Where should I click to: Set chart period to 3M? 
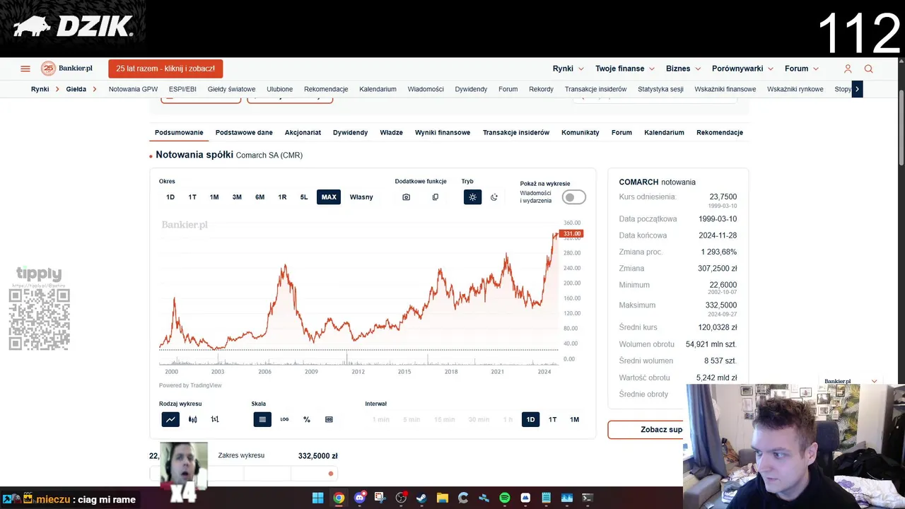click(237, 197)
